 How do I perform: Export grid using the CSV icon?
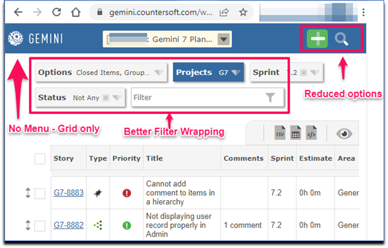280,133
